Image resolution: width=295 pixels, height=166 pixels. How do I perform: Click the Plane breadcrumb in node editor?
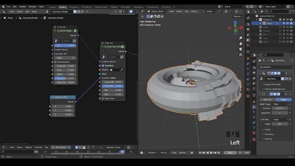point(10,18)
